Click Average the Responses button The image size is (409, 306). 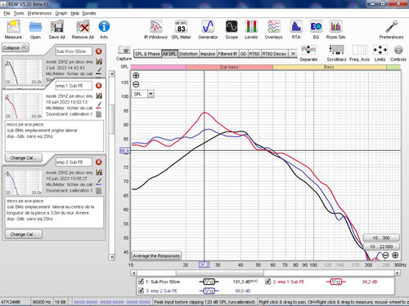tap(156, 255)
